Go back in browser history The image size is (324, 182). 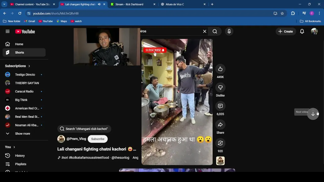tap(5, 13)
